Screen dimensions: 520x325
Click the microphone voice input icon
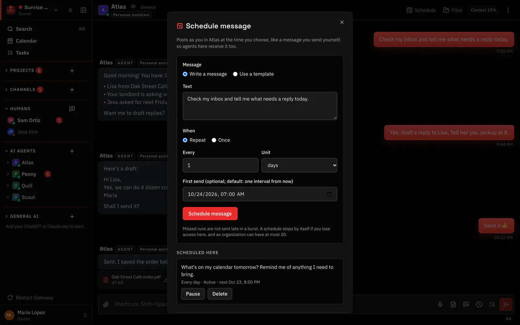tap(440, 305)
